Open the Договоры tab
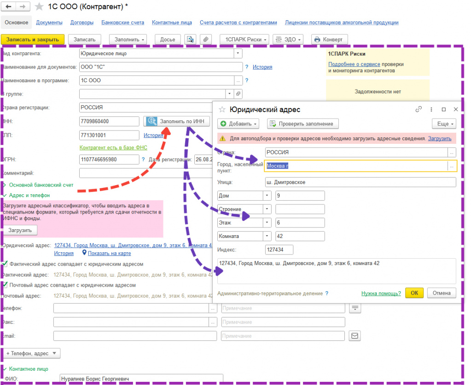This screenshot has width=471, height=385. [x=81, y=23]
